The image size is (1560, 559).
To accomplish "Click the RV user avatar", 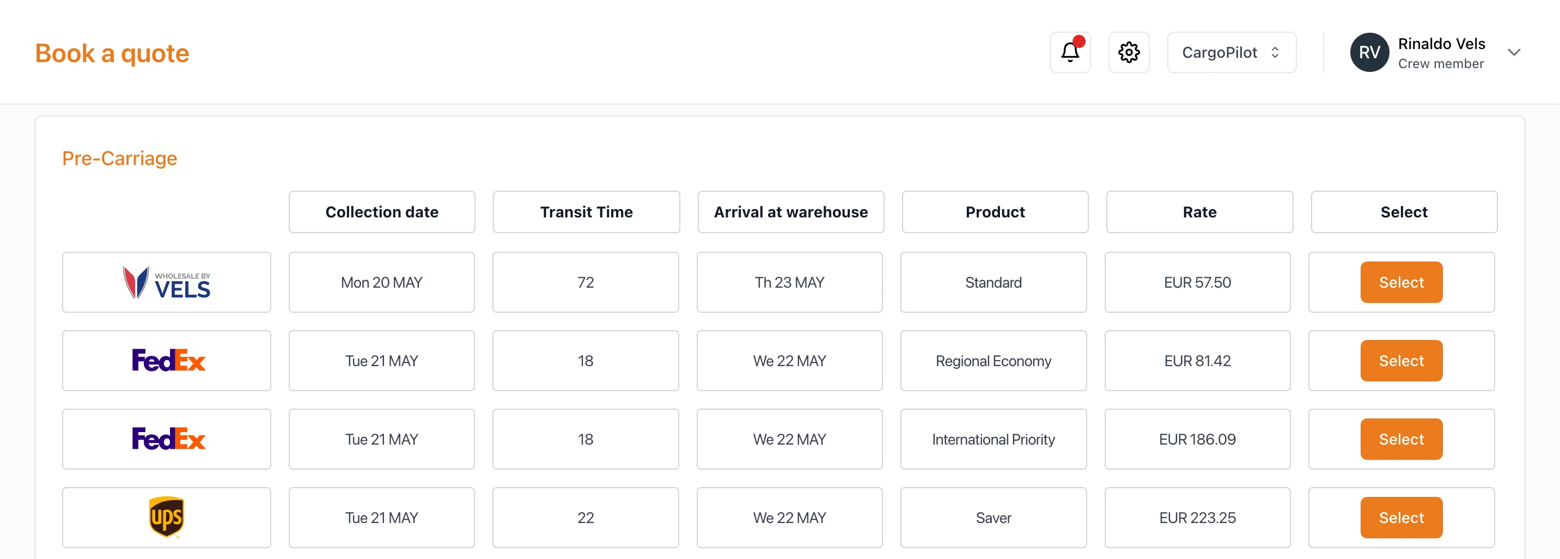I will [x=1369, y=53].
